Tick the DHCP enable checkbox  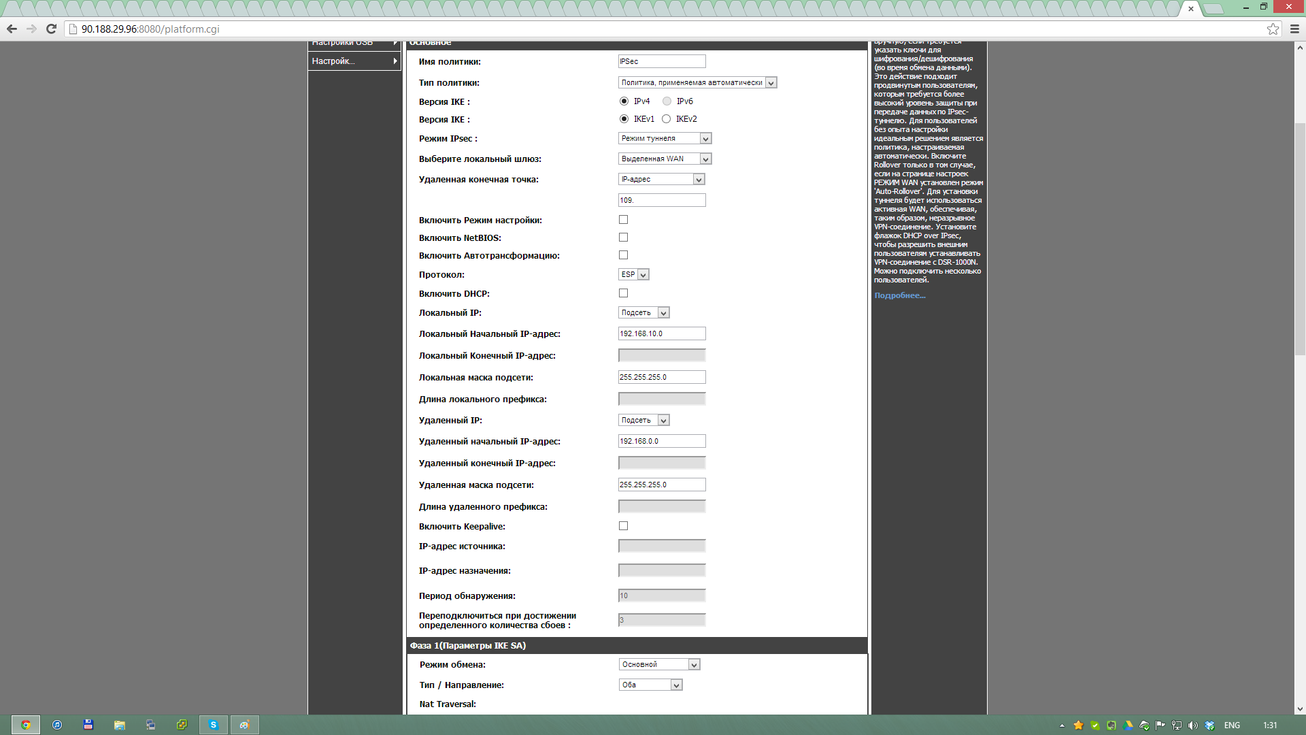click(x=623, y=293)
